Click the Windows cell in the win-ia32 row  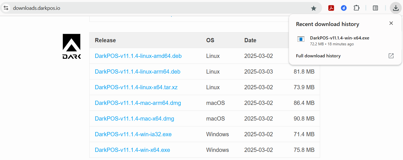click(x=218, y=134)
